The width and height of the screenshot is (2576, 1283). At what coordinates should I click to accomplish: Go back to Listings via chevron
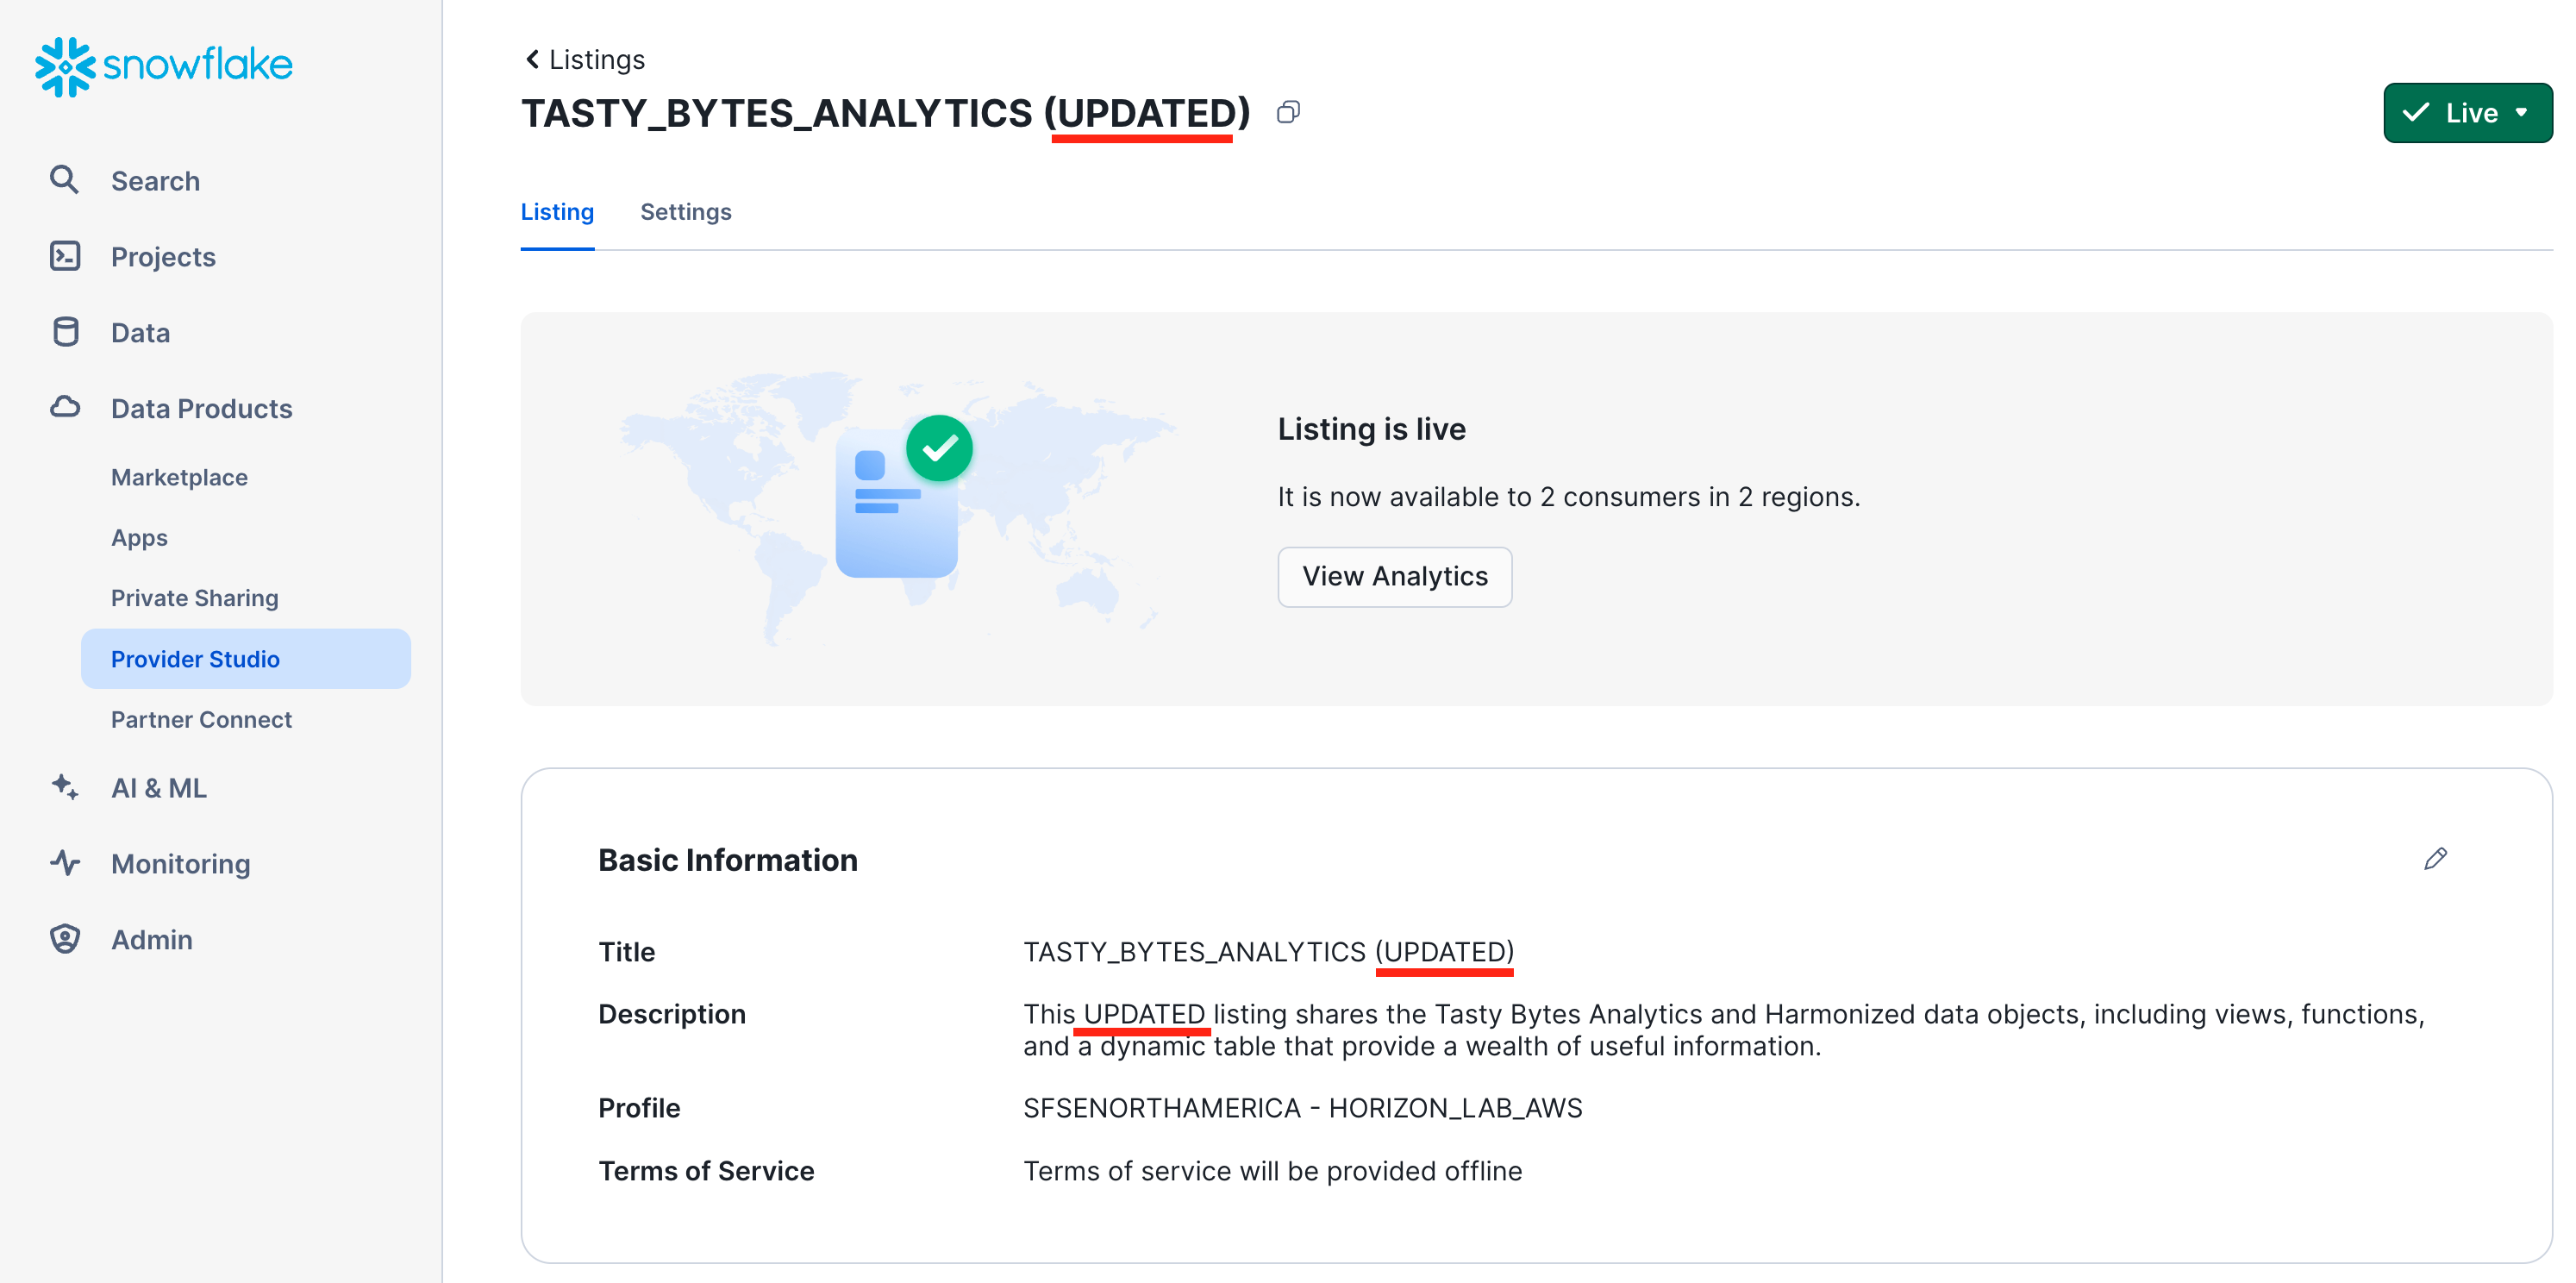[533, 60]
